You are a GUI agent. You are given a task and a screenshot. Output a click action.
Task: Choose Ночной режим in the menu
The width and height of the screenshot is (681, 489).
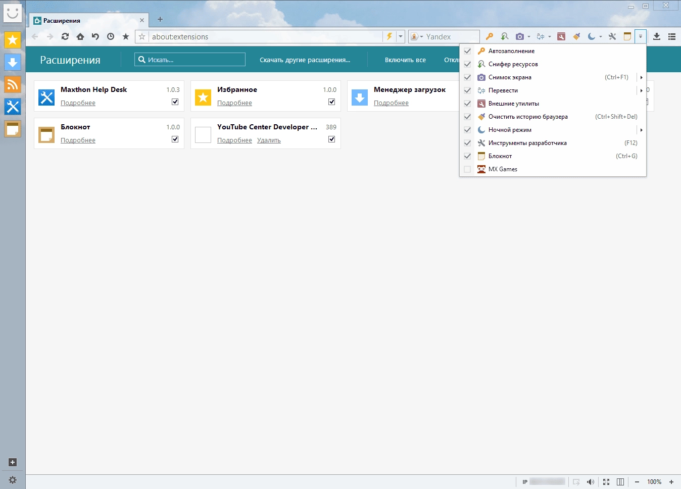553,130
